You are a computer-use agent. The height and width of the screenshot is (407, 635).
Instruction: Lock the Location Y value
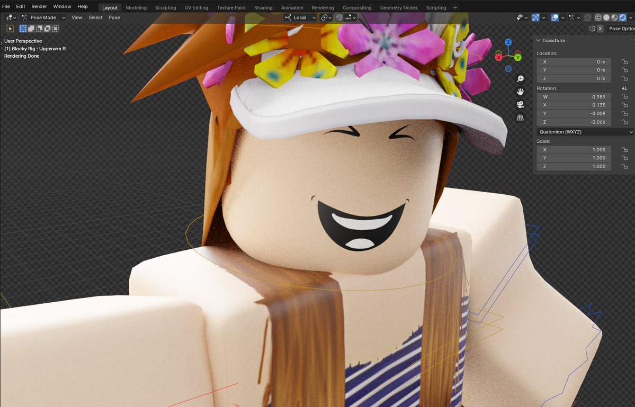(x=625, y=70)
